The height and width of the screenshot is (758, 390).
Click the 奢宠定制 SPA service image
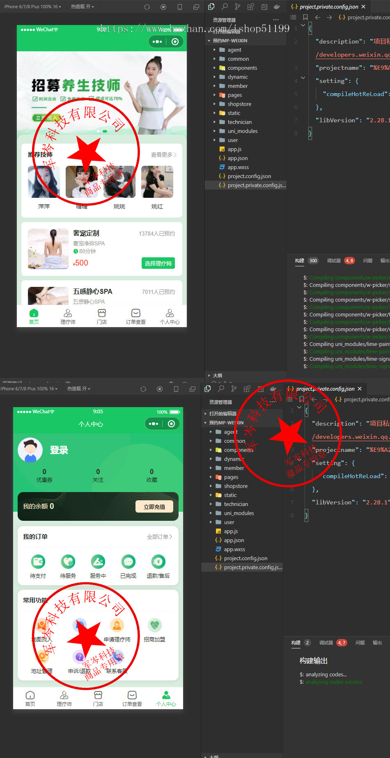point(48,249)
